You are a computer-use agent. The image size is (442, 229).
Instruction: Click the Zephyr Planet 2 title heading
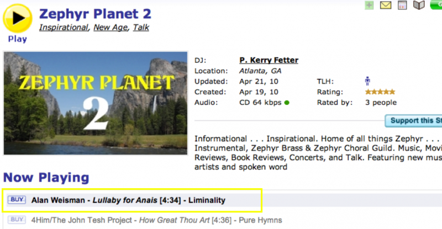95,14
